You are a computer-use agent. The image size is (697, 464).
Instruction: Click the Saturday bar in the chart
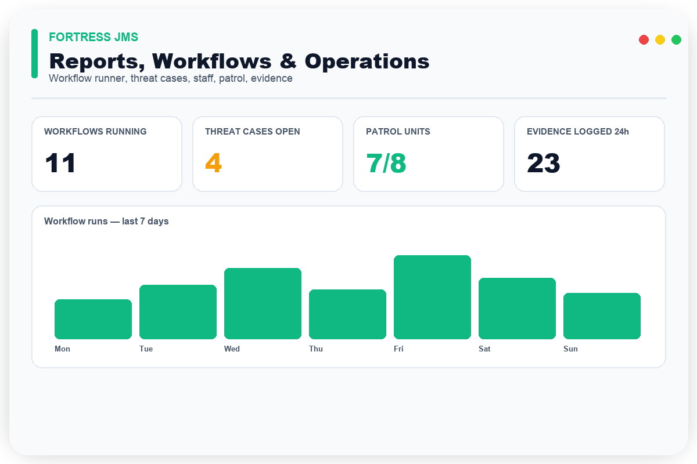pyautogui.click(x=517, y=309)
